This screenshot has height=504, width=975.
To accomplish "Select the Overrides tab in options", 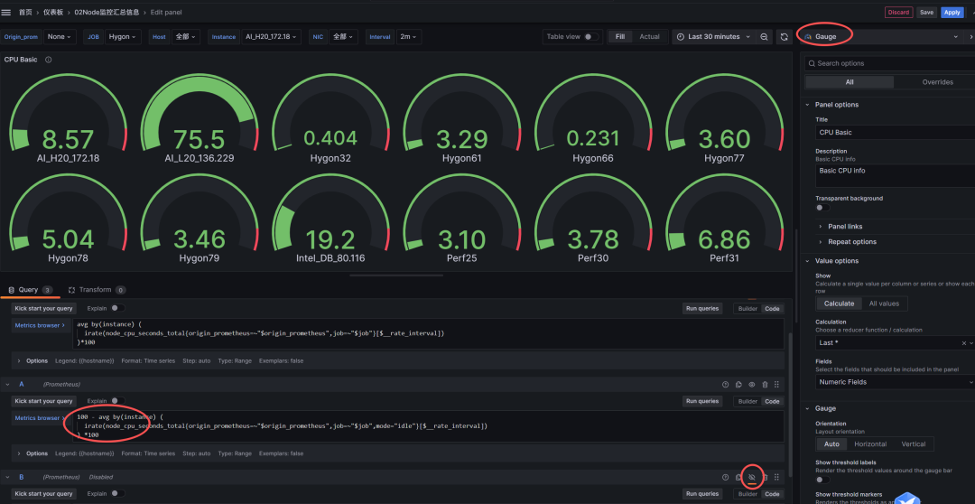I will click(x=937, y=82).
